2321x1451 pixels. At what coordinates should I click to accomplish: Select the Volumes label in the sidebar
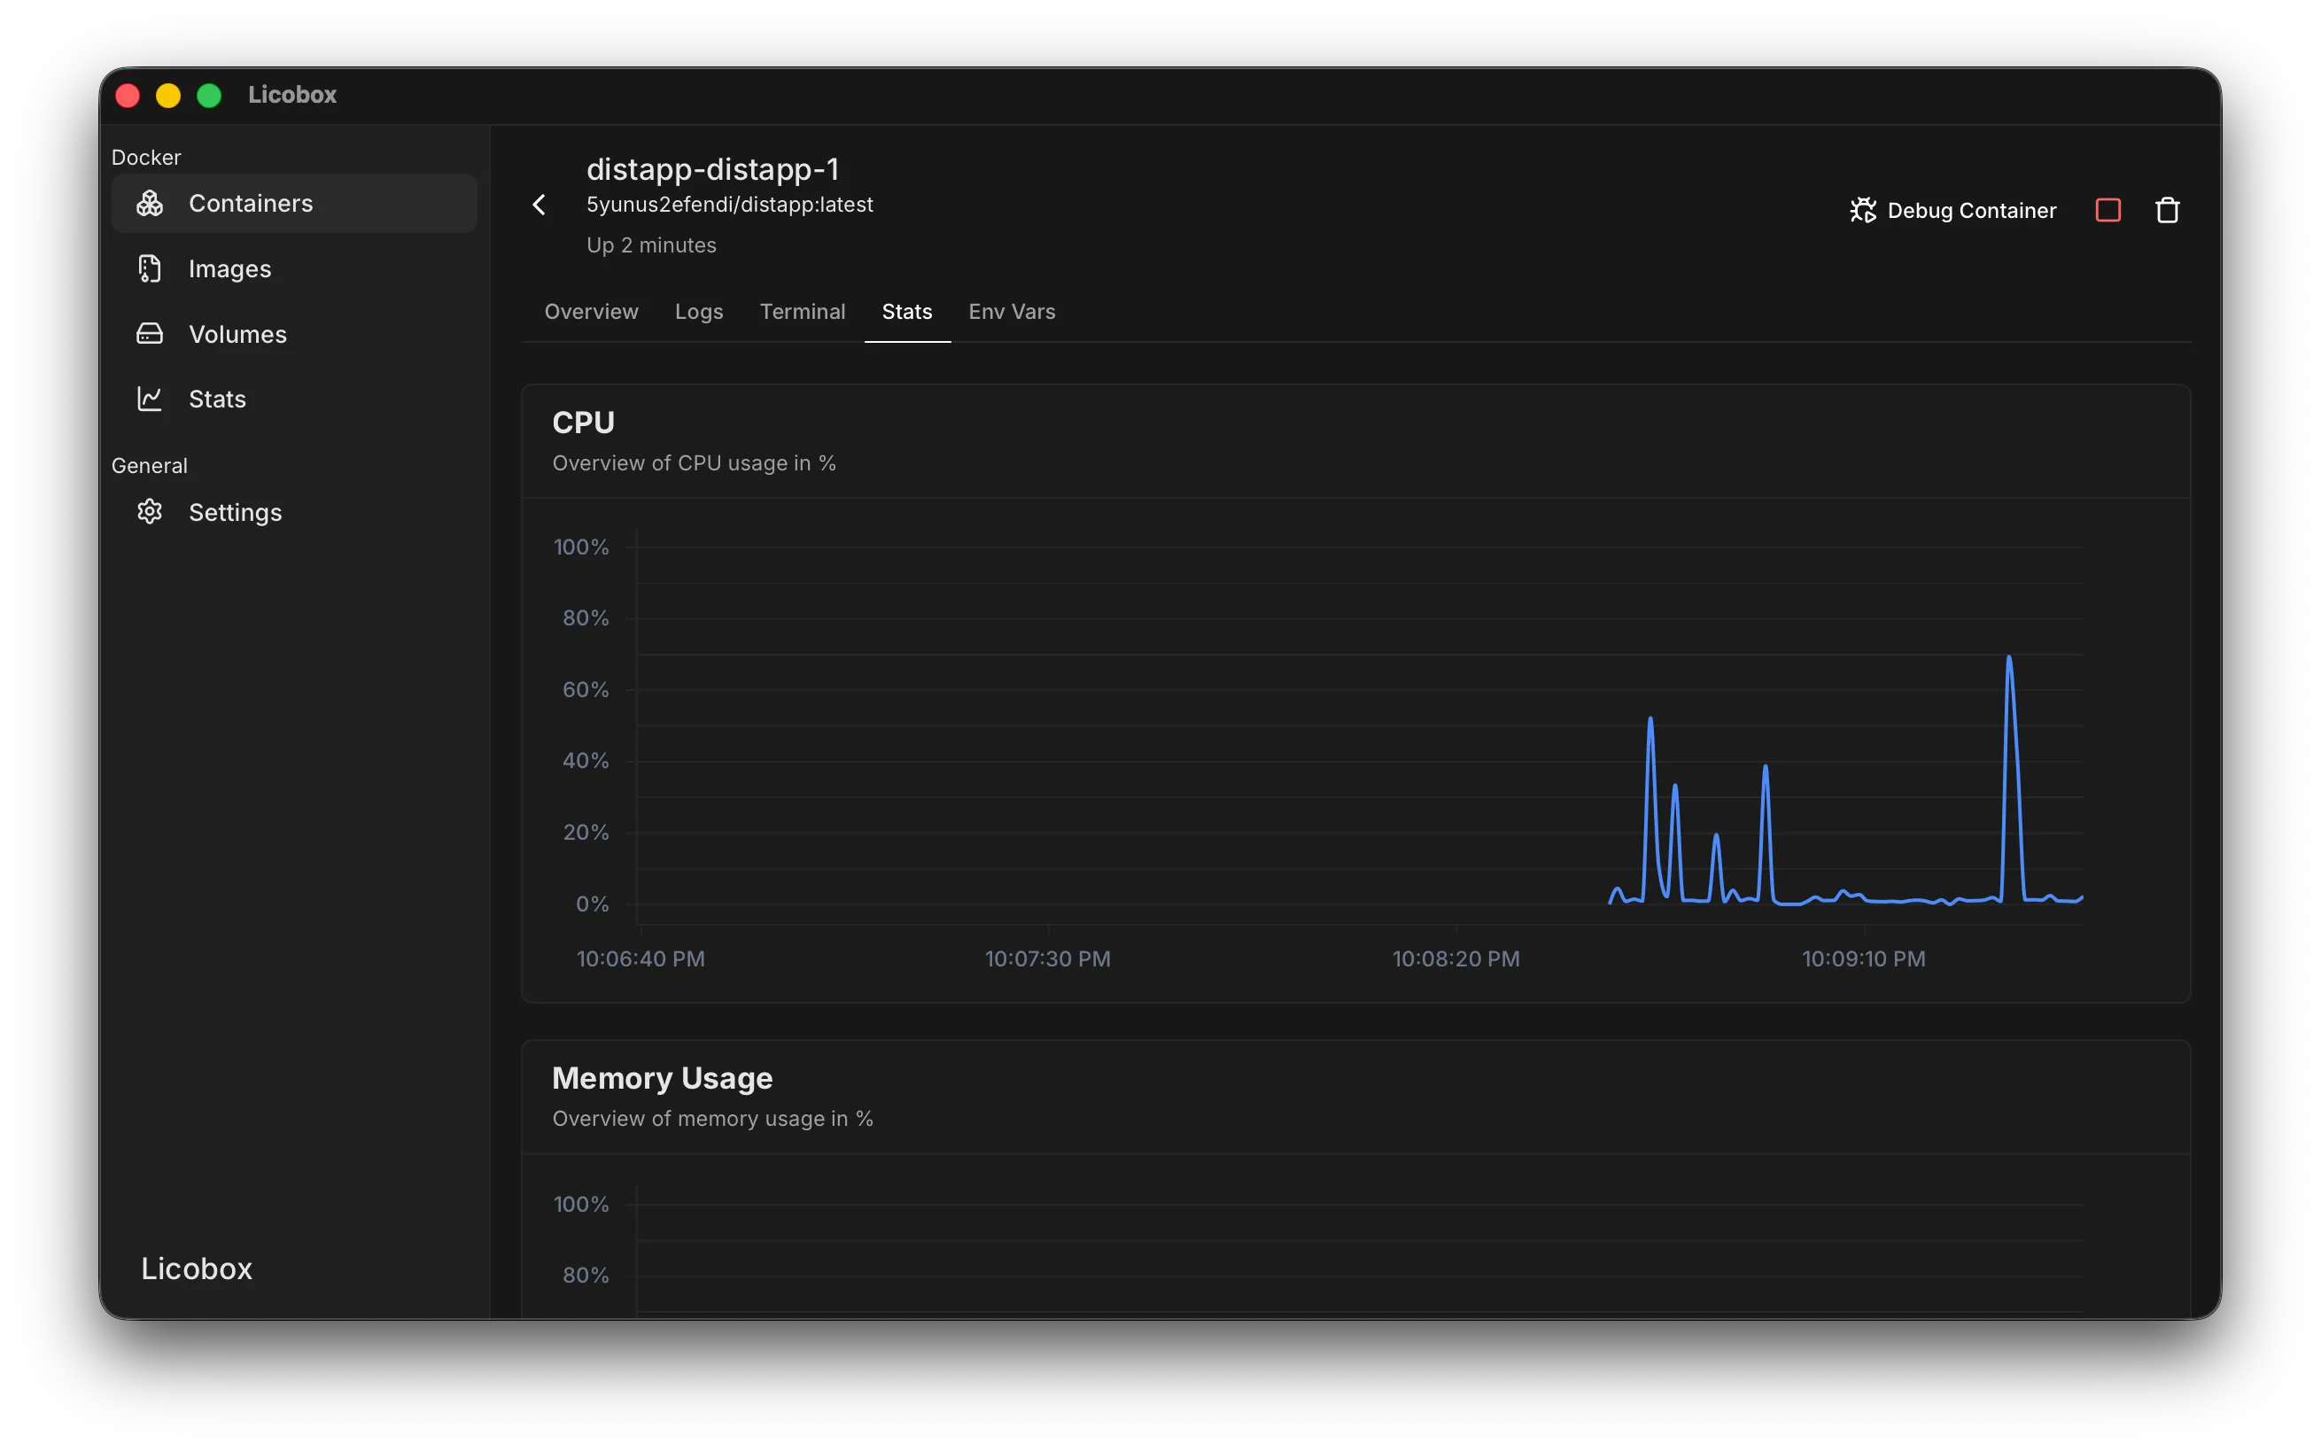click(x=238, y=334)
